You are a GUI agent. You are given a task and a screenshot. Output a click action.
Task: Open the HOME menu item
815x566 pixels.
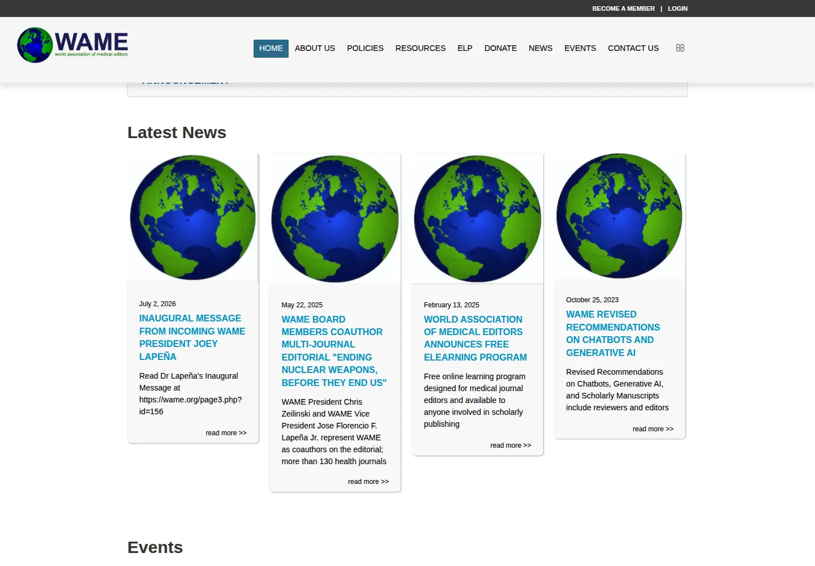coord(271,48)
